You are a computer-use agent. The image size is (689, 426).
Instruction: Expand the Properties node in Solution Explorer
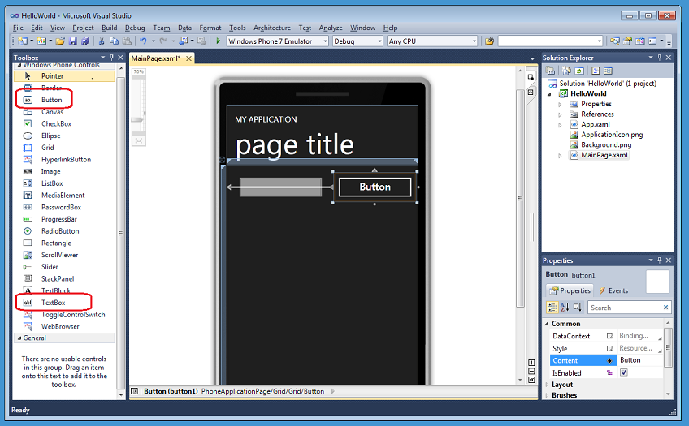560,105
